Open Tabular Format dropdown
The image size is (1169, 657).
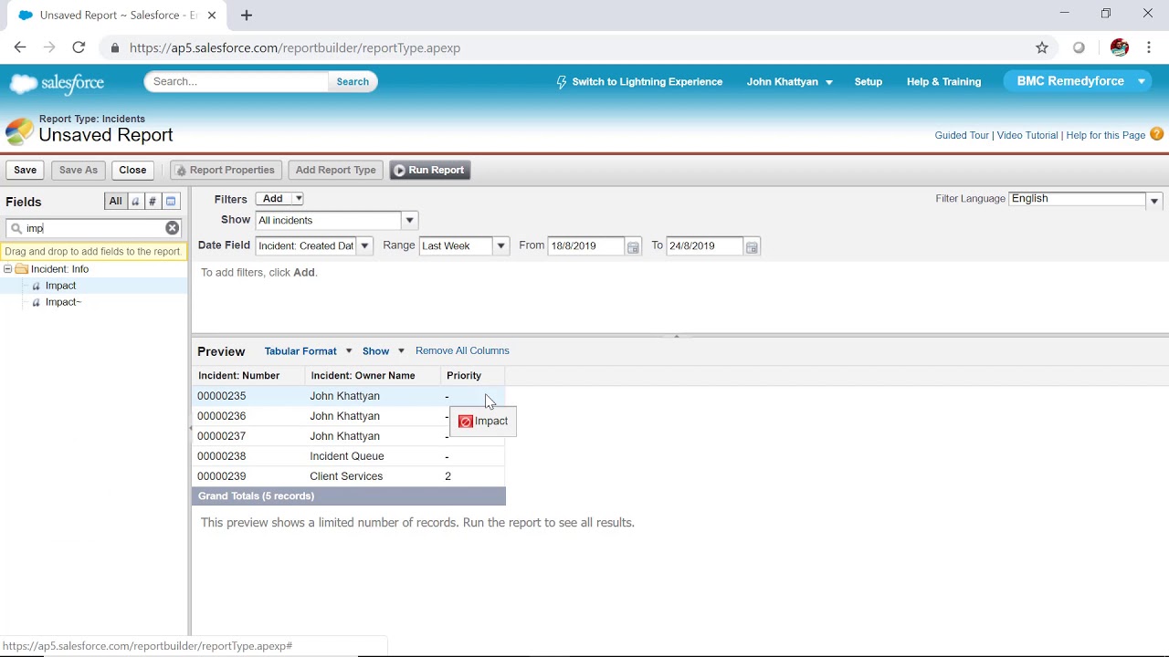click(308, 350)
